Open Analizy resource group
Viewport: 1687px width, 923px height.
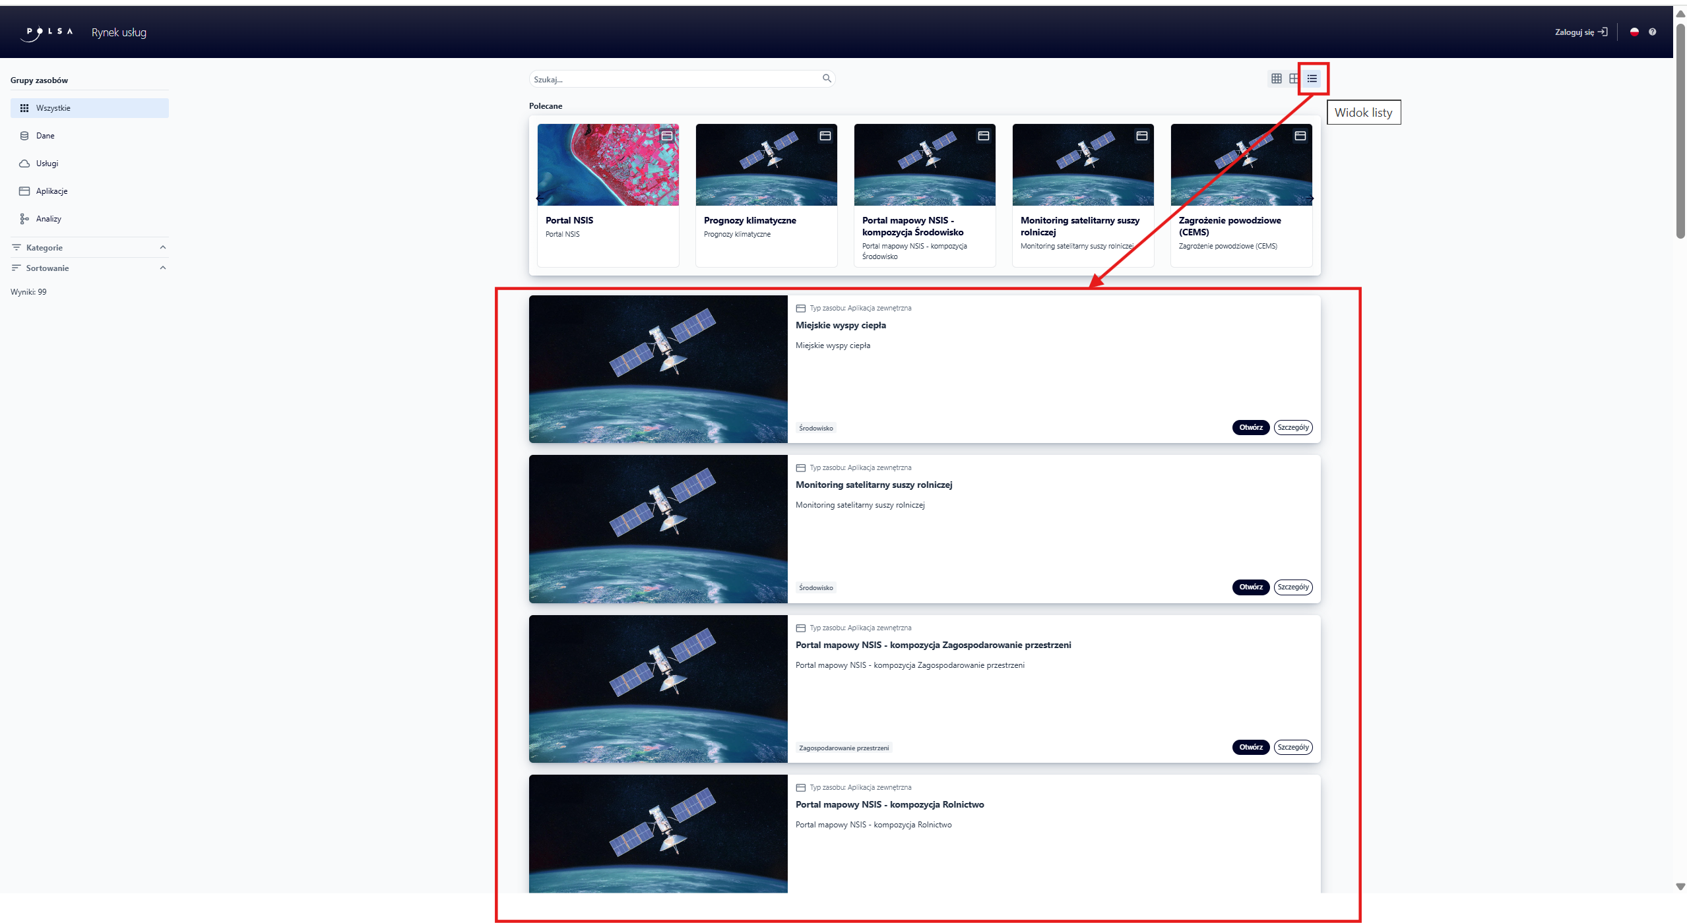click(x=48, y=219)
